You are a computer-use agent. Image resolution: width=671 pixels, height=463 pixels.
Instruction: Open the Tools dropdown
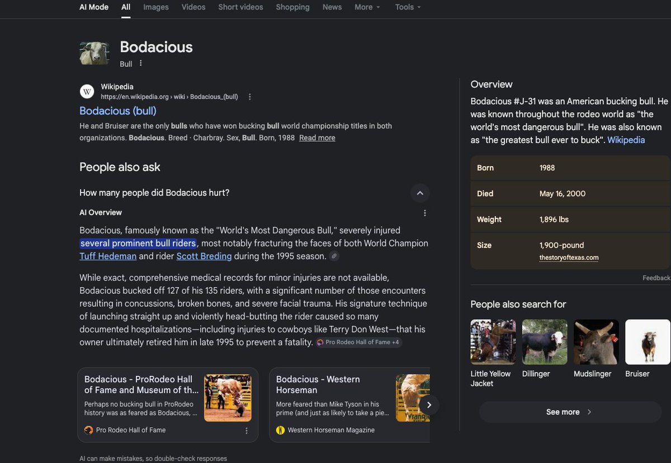point(408,7)
